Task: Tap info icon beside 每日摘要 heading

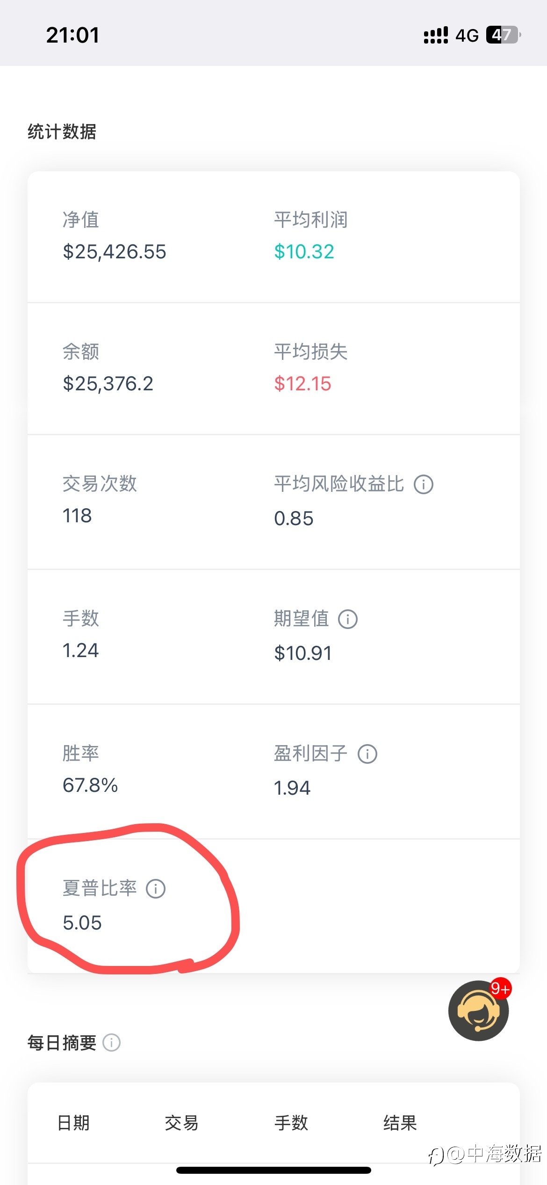Action: [x=111, y=1043]
